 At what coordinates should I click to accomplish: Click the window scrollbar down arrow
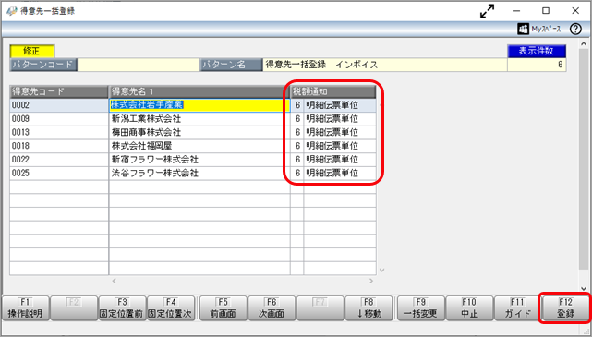(584, 289)
